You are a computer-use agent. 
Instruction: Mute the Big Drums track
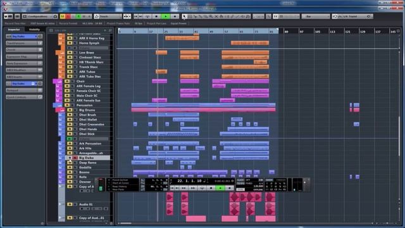pyautogui.click(x=70, y=110)
